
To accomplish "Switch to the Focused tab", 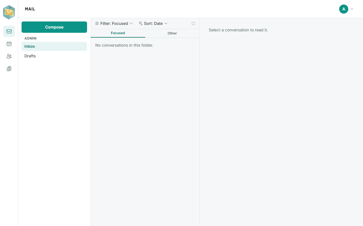I will pos(118,33).
